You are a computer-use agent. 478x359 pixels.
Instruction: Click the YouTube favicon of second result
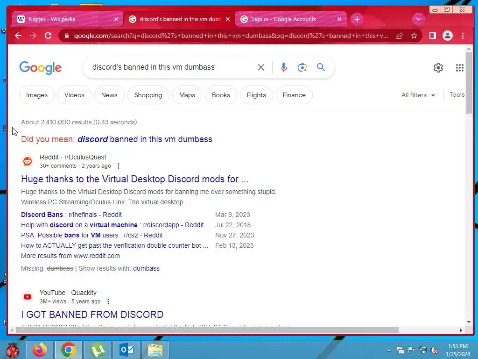(28, 297)
